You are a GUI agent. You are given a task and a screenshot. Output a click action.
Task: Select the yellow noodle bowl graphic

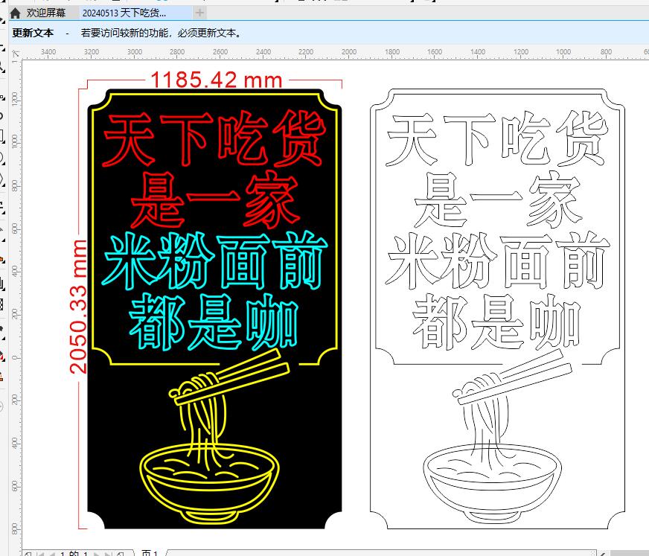point(210,476)
